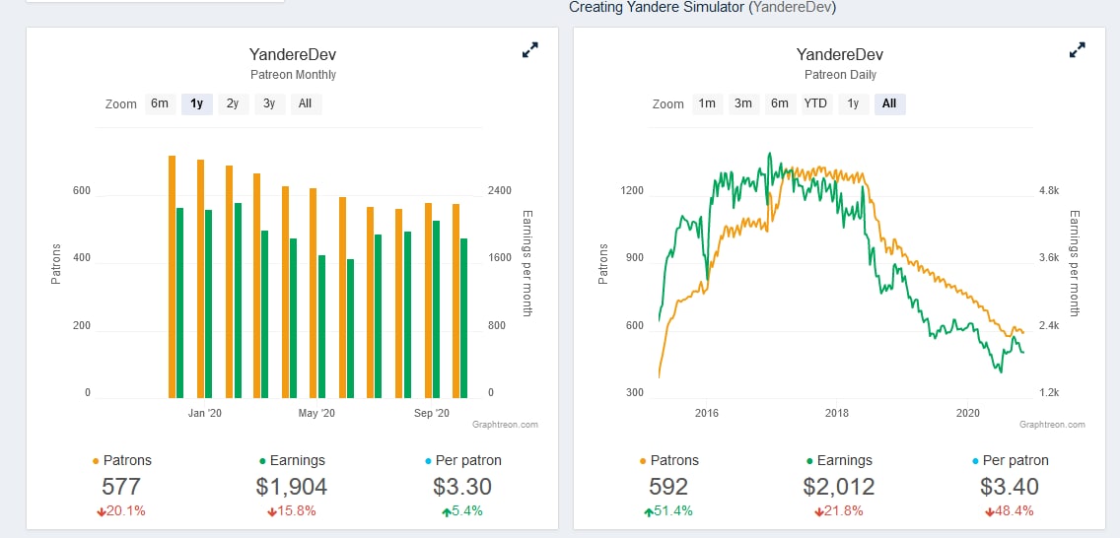Select the 2020 axis label in Daily chart
Viewport: 1120px width, 538px height.
tap(967, 413)
